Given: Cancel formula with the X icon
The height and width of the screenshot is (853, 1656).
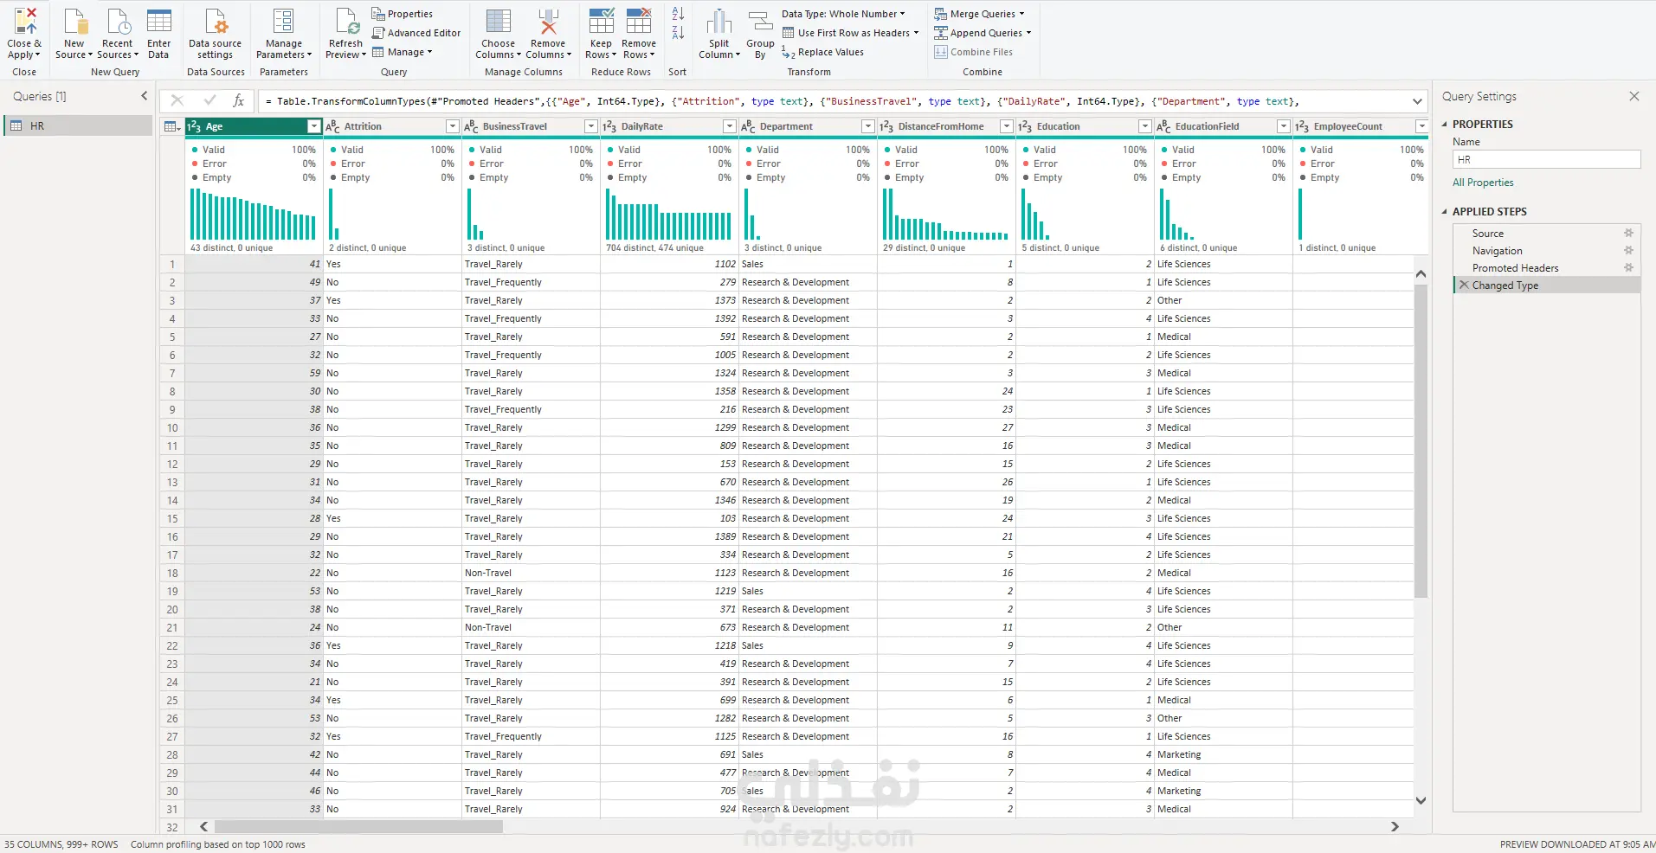Looking at the screenshot, I should (177, 100).
